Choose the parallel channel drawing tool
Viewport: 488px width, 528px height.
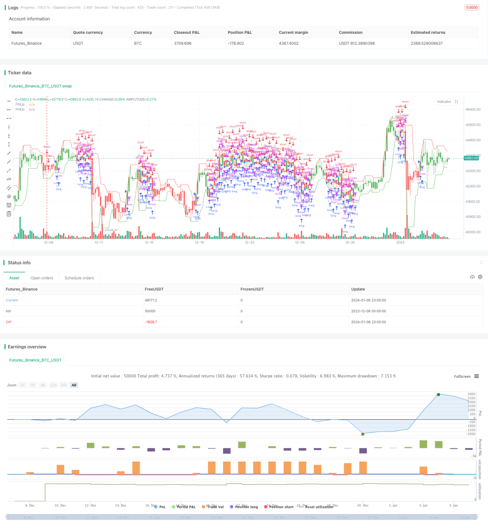9,188
